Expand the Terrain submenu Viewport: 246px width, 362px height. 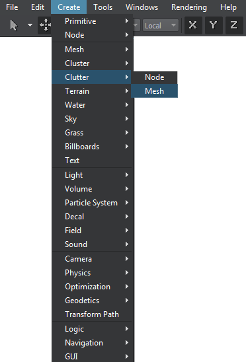tap(93, 91)
